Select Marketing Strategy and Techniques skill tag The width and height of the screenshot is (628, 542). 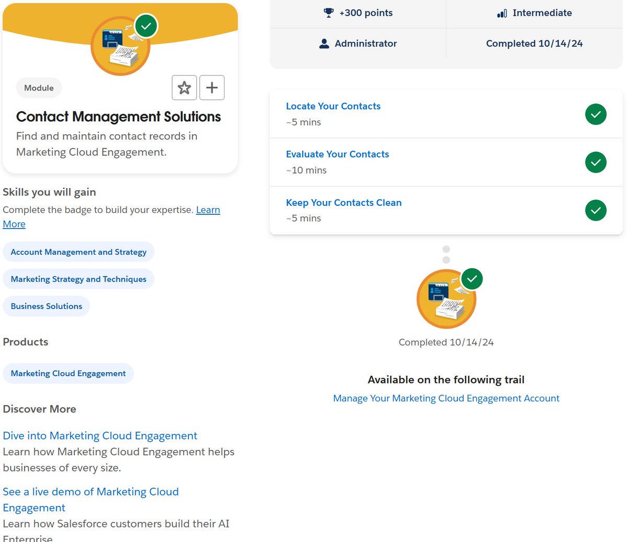[78, 279]
